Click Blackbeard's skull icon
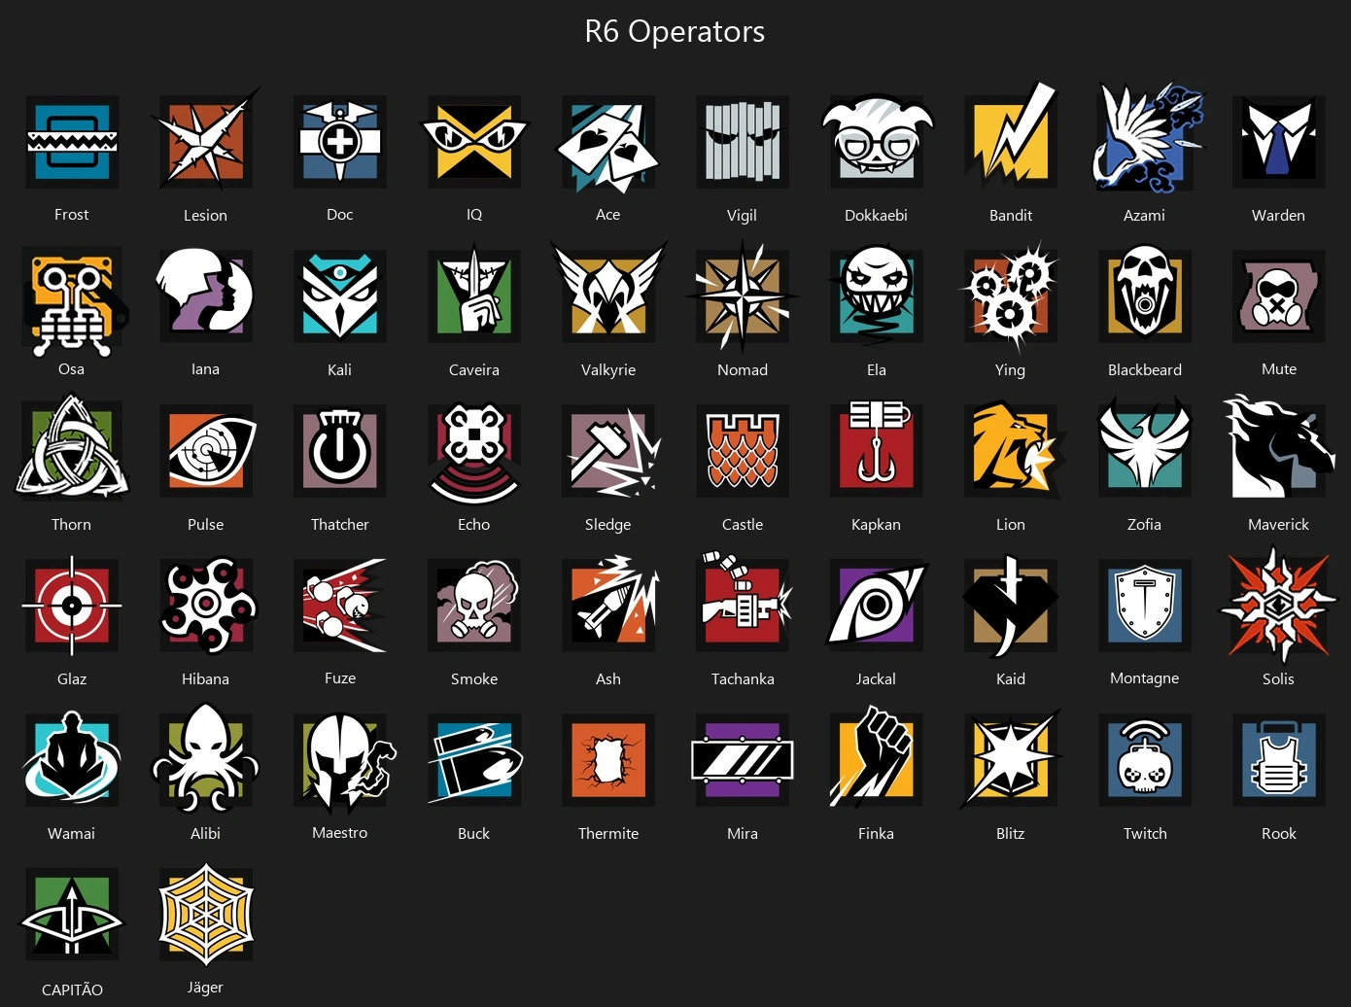This screenshot has height=1007, width=1351. (x=1145, y=294)
